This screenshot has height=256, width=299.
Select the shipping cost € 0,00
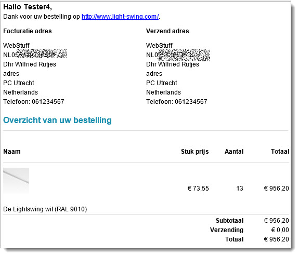pyautogui.click(x=280, y=230)
